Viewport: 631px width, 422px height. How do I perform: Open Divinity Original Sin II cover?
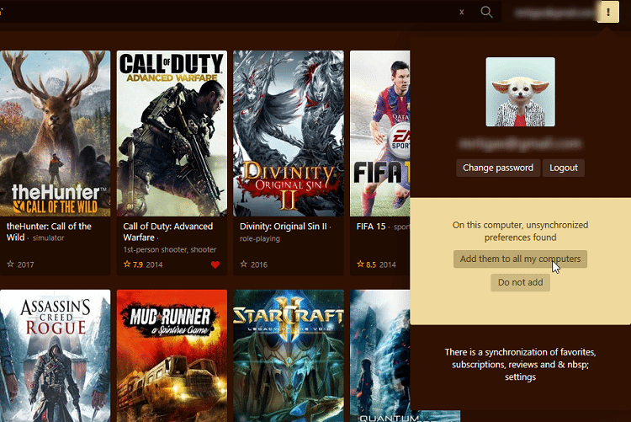[289, 133]
